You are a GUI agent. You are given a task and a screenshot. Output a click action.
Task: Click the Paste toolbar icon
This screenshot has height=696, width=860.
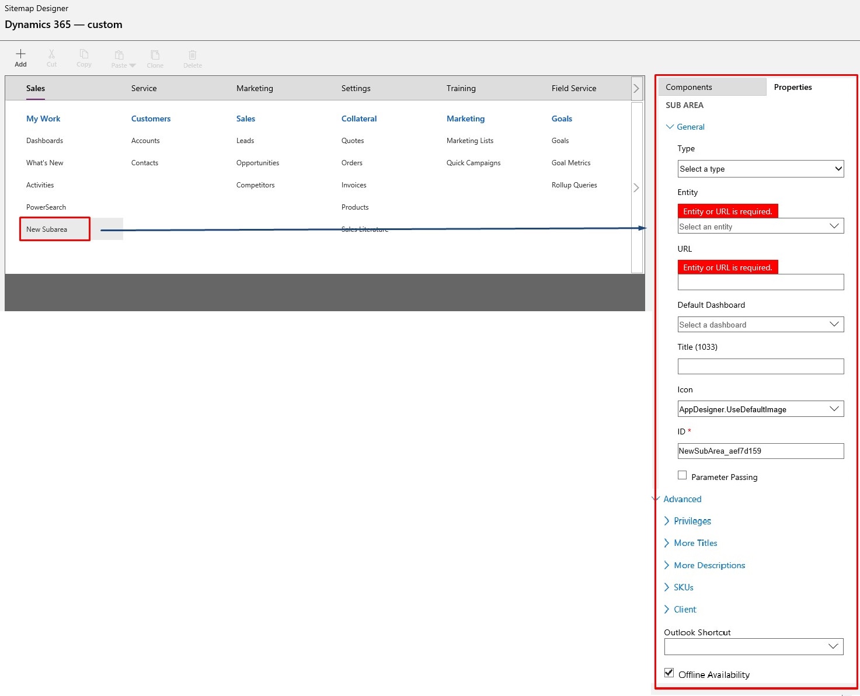pyautogui.click(x=119, y=55)
